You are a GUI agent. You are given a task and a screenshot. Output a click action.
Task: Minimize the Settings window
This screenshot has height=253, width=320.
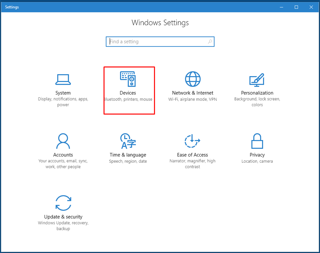click(281, 7)
